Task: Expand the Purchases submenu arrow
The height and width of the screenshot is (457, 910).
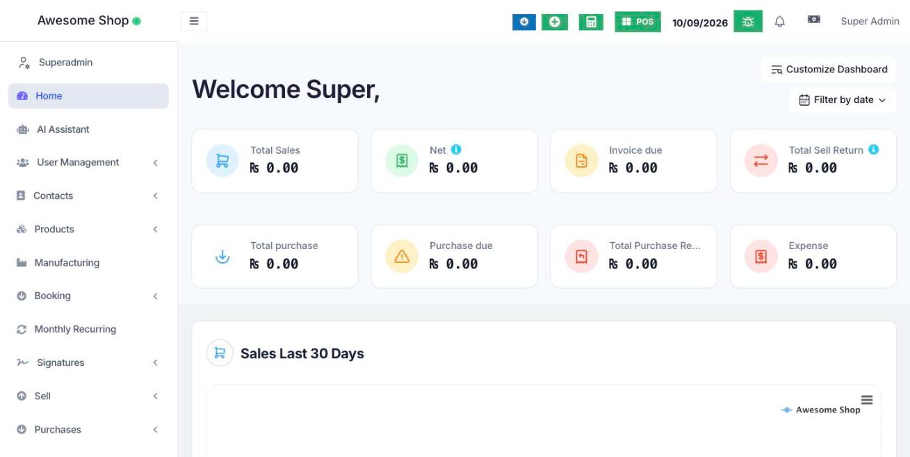Action: [x=156, y=430]
